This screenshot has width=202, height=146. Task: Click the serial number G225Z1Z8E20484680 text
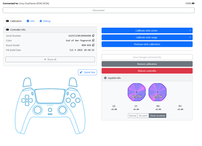[80, 36]
